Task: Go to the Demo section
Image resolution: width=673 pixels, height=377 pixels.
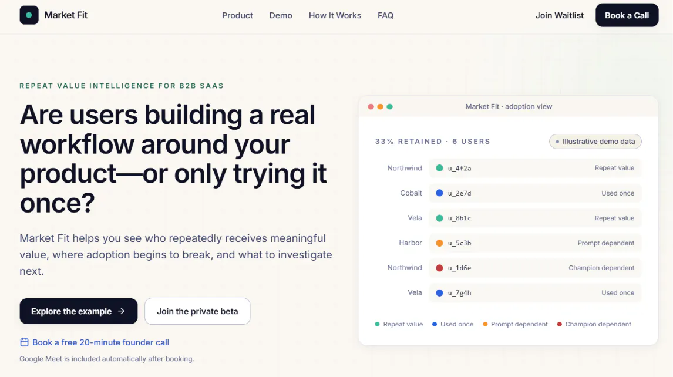Action: click(281, 15)
